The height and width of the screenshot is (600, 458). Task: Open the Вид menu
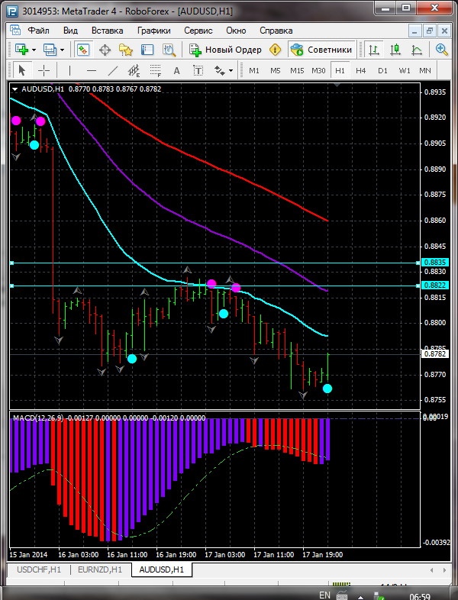coord(70,31)
